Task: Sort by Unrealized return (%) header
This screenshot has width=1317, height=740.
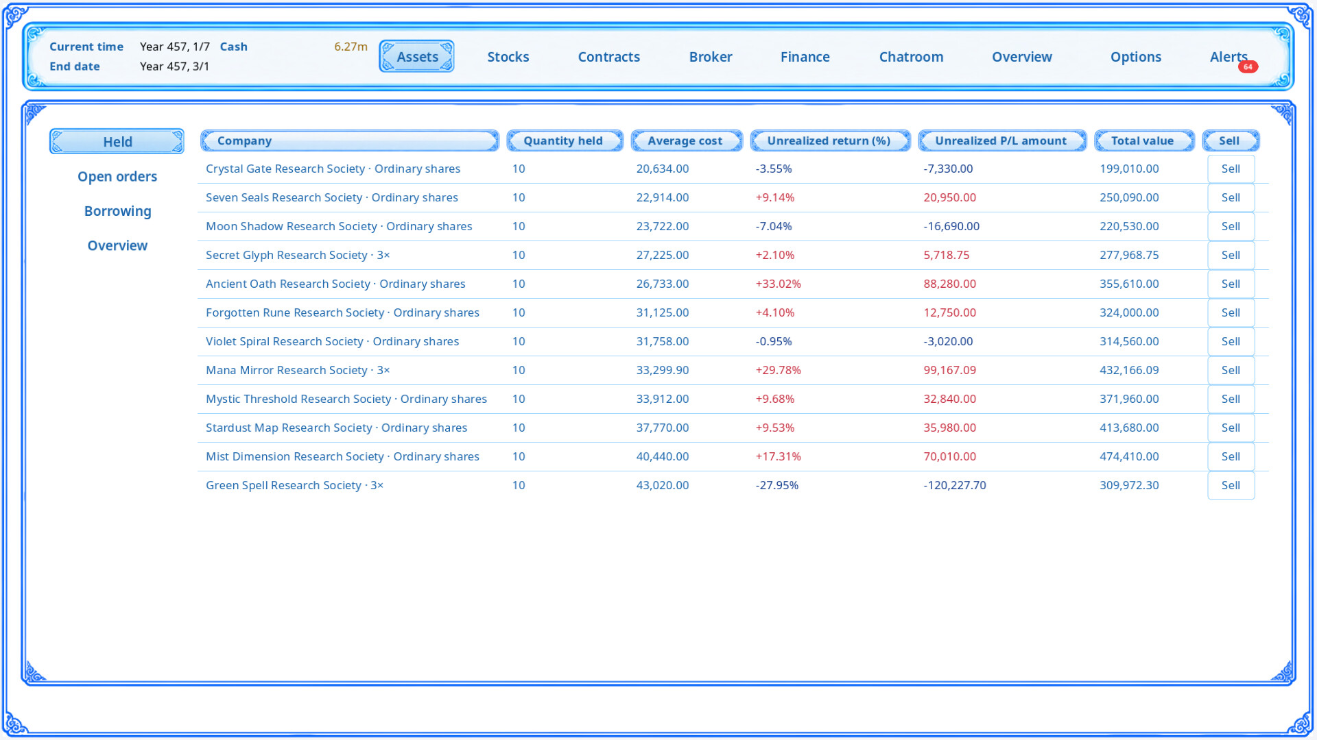Action: (x=830, y=140)
